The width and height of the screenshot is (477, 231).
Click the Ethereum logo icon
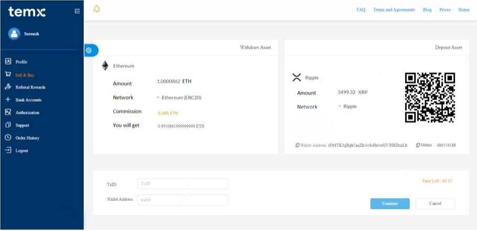[105, 66]
